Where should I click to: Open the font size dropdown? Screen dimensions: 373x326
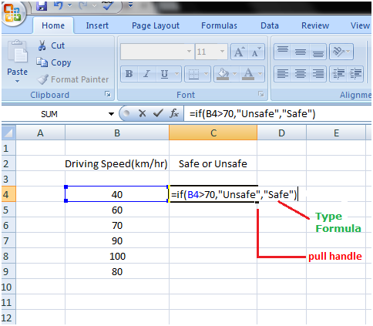pyautogui.click(x=223, y=52)
